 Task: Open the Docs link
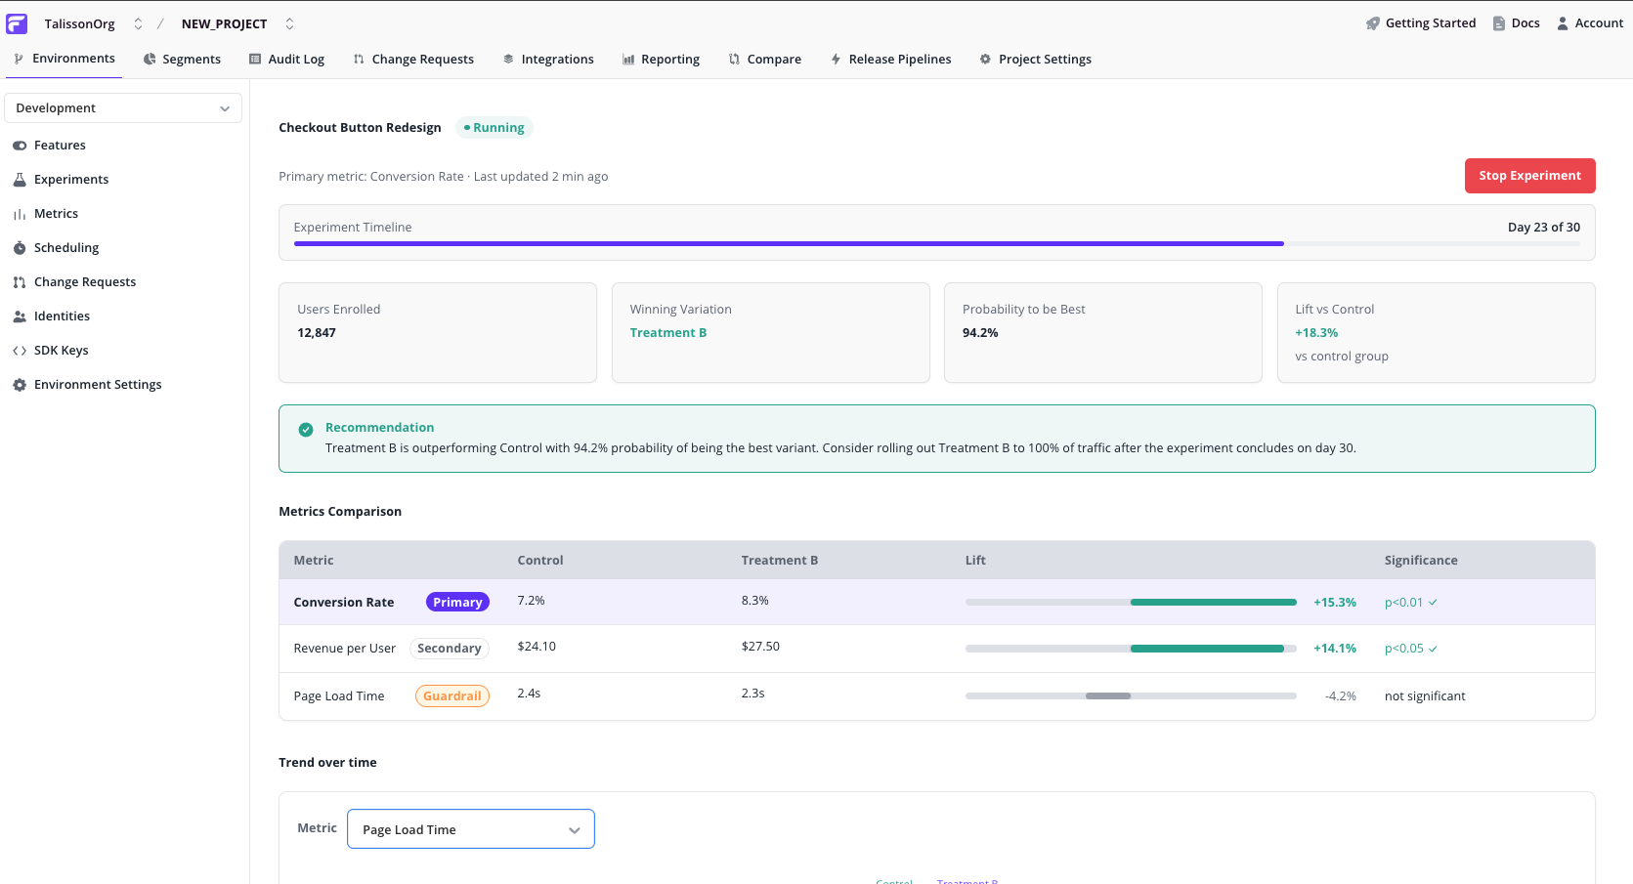[x=1516, y=22]
